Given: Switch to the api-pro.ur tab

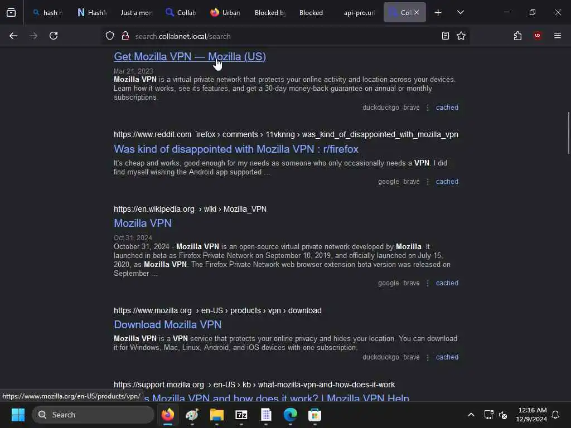Looking at the screenshot, I should point(359,13).
